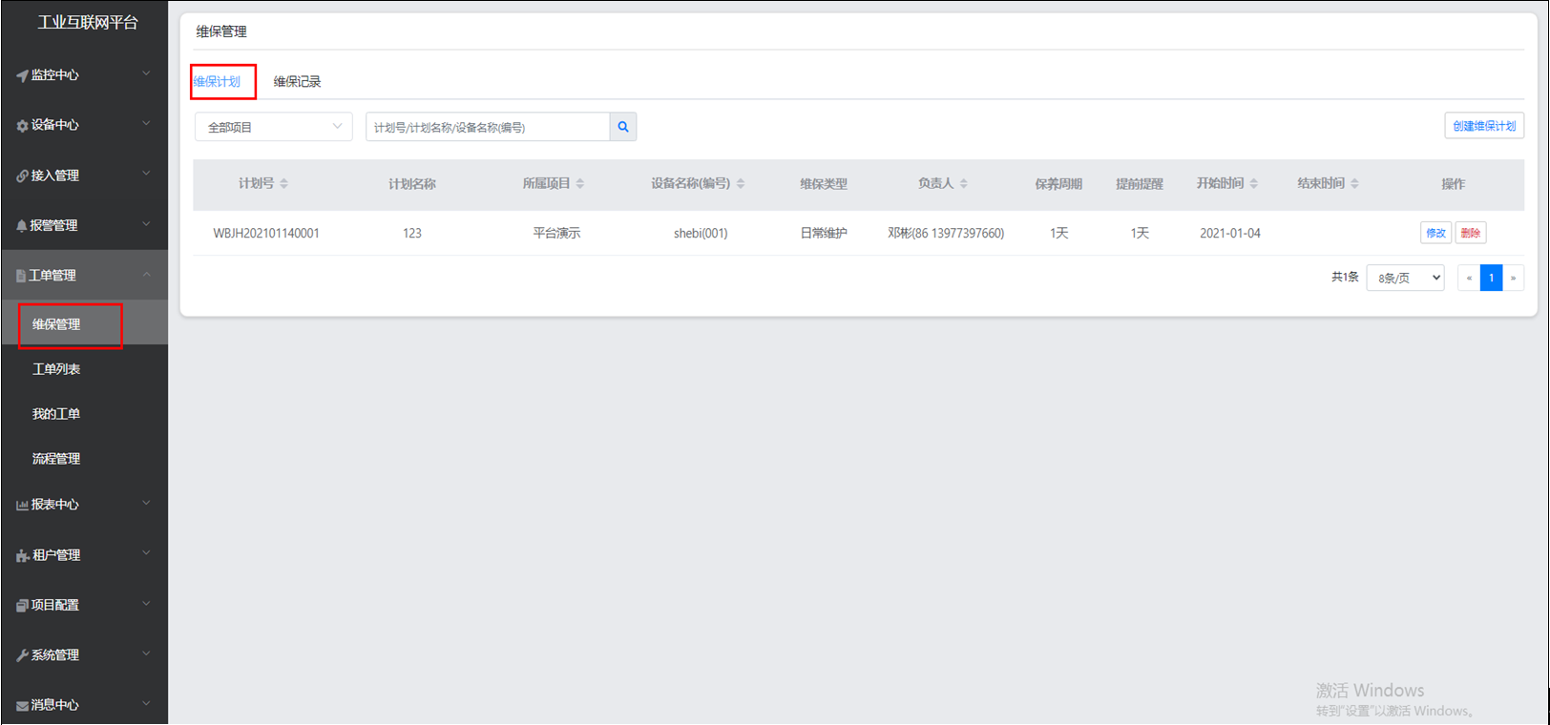Click the 监控中心 paper-plane icon
Viewport: 1550px width, 725px height.
coord(22,75)
